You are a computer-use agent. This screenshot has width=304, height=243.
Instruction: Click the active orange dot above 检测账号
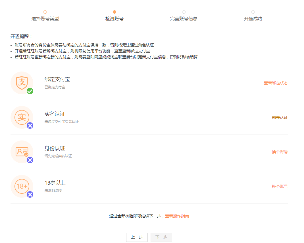[x=114, y=12]
